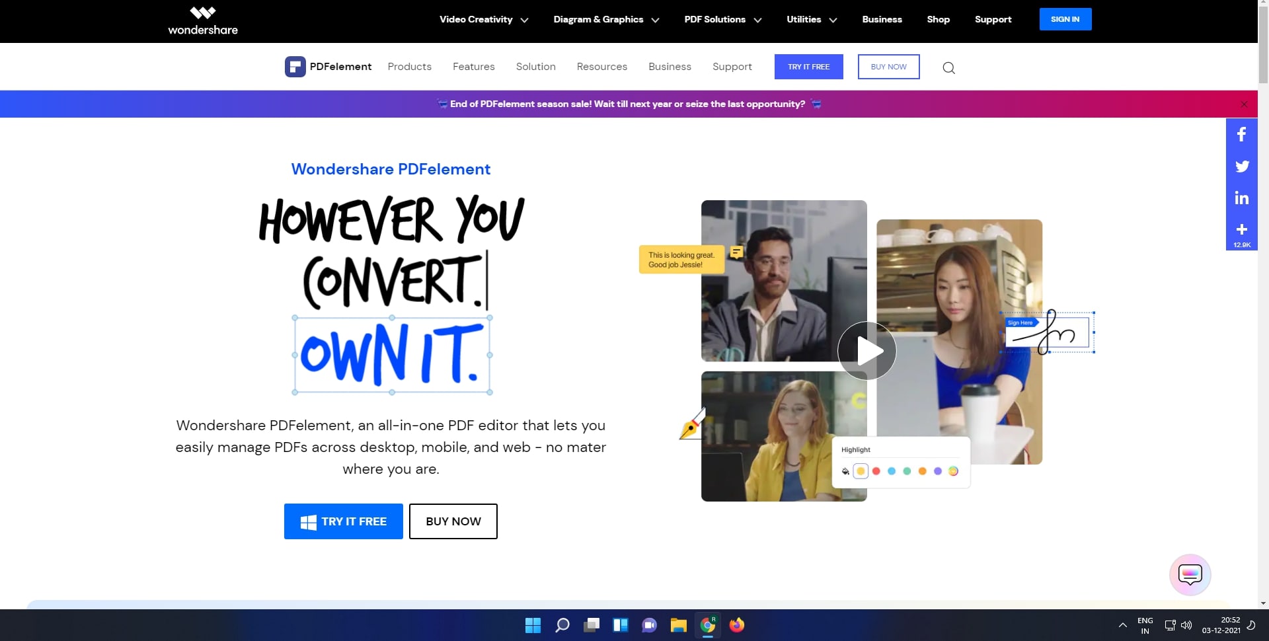Select the green highlight color swatch
1269x641 pixels.
[907, 471]
